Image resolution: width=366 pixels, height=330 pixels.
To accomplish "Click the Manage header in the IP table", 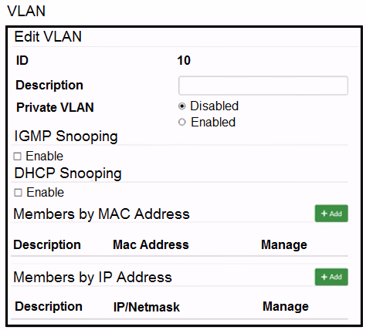I will click(286, 306).
